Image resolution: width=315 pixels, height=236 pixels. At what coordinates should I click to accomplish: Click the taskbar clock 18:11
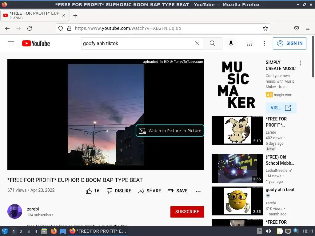308,231
